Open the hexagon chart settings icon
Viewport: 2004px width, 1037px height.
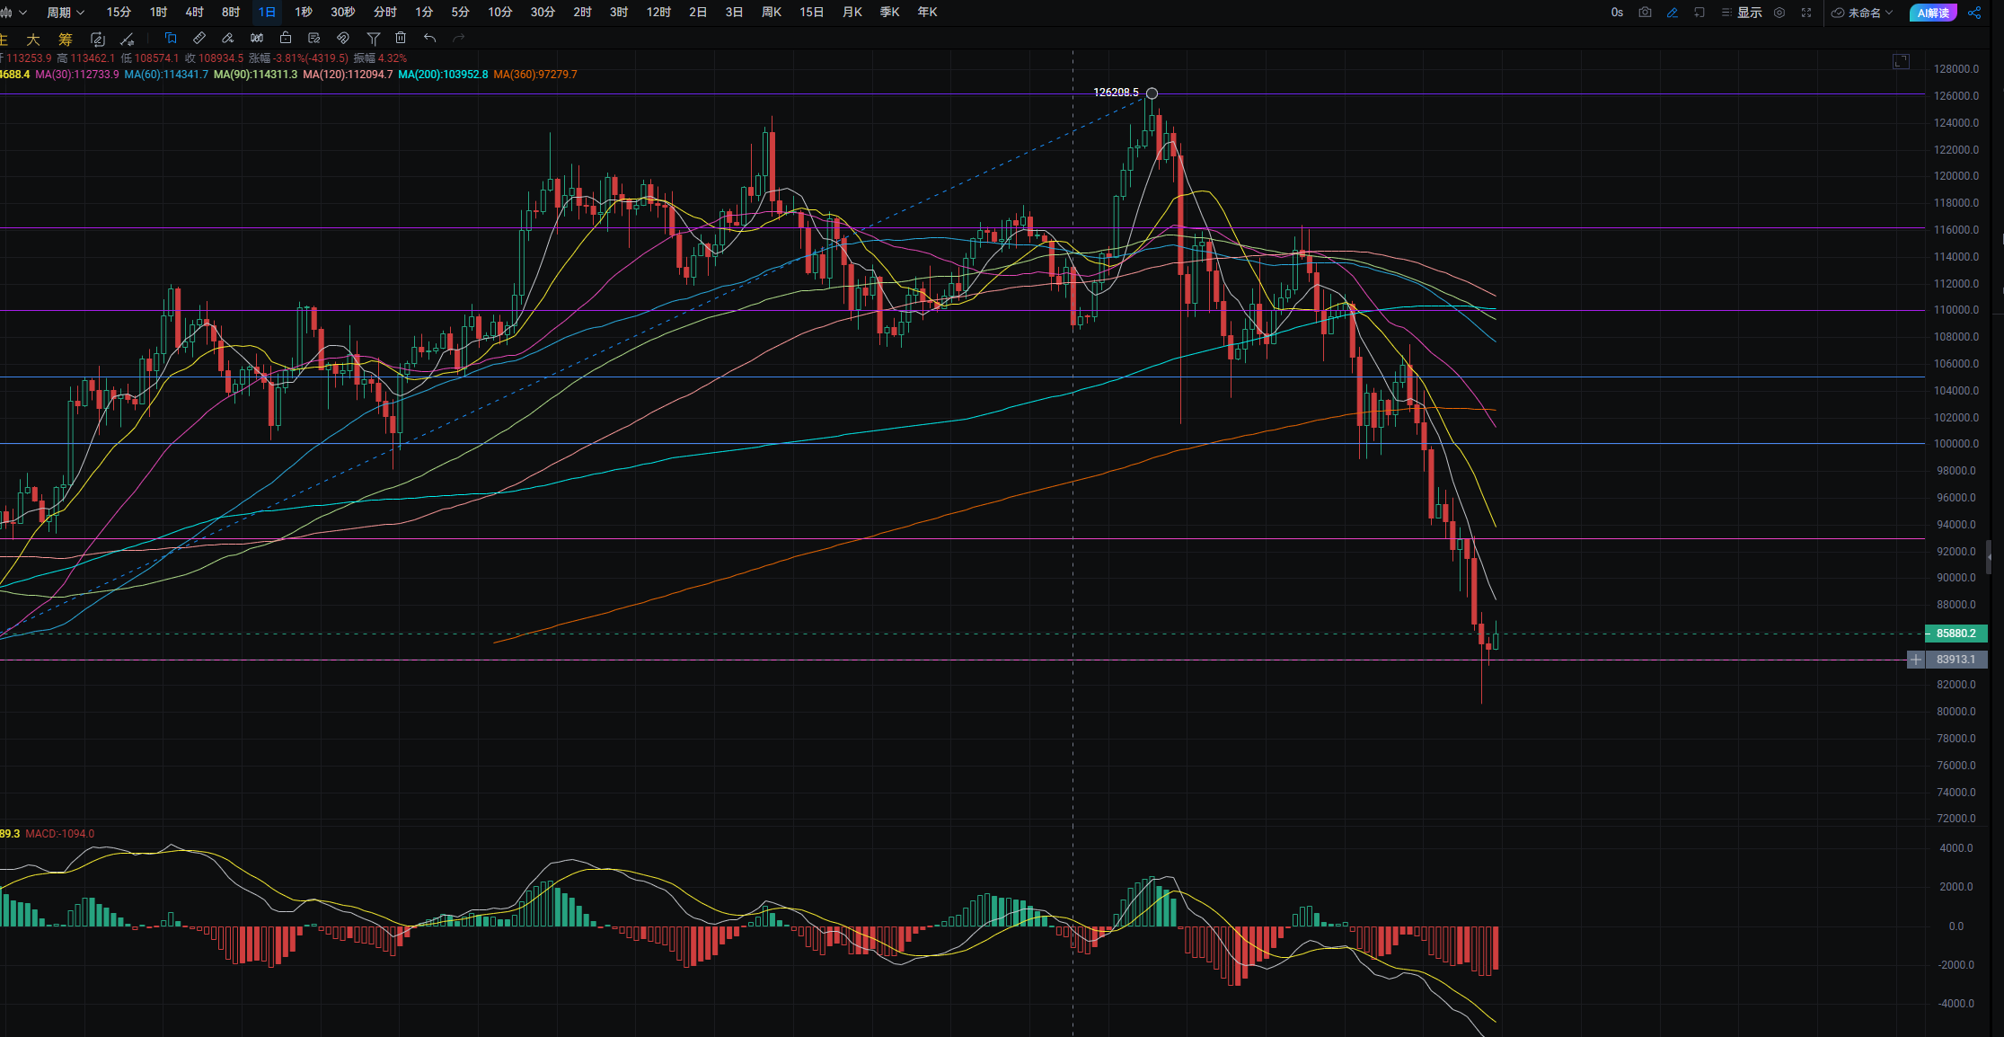pos(1779,13)
